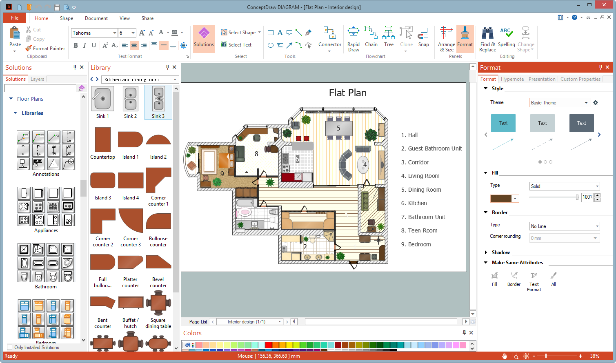Toggle bold text formatting
The width and height of the screenshot is (616, 363).
click(x=76, y=45)
